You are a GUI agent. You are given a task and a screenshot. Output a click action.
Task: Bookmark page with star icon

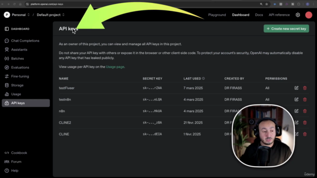pos(266,4)
